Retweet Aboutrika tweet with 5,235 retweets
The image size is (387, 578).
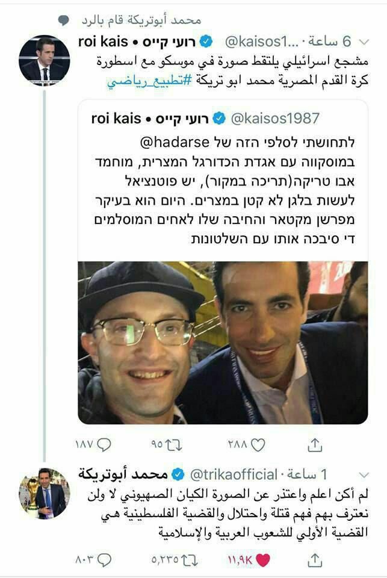190,561
